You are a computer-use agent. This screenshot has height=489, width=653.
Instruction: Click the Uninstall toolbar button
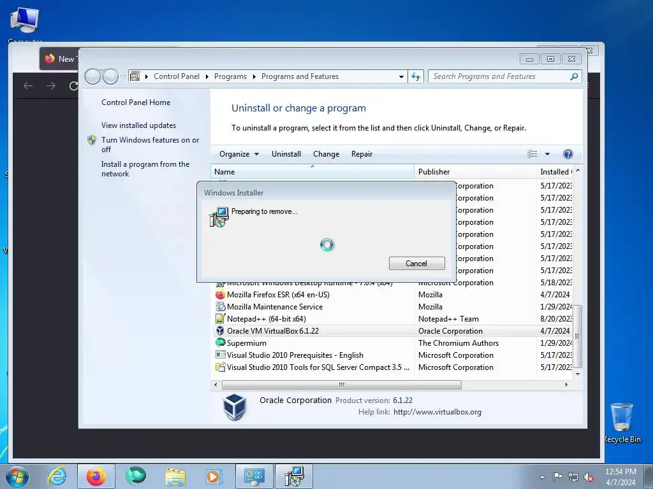coord(286,154)
